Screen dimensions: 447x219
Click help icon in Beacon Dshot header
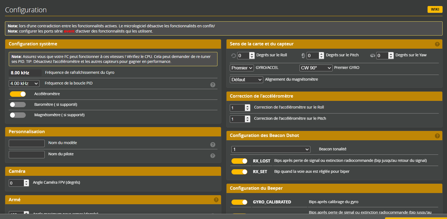pyautogui.click(x=437, y=136)
